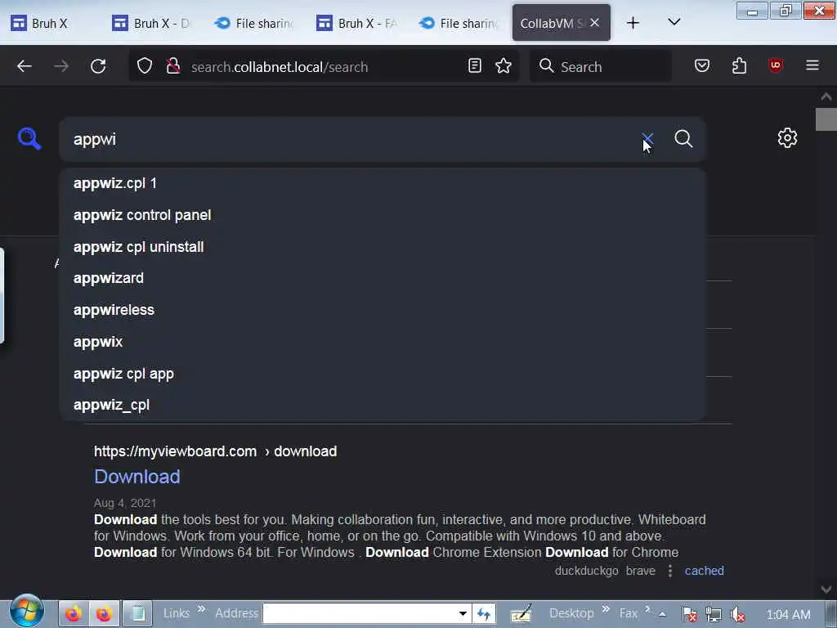
Task: Click the https://myviewboard.com result URL
Action: click(215, 451)
